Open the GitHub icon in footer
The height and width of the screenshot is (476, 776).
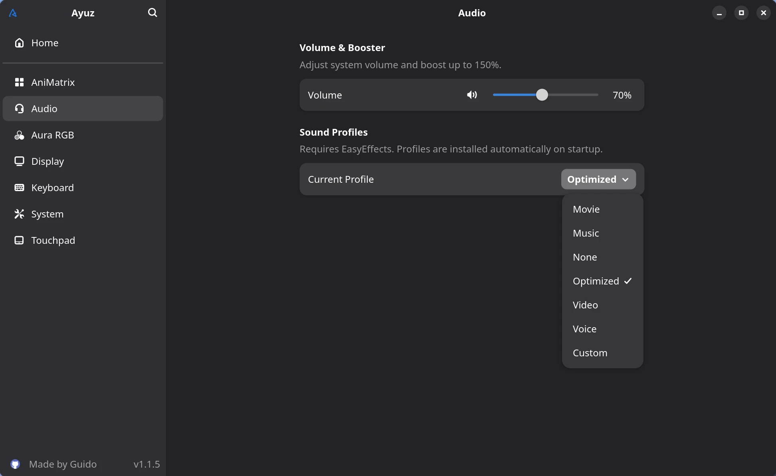click(x=15, y=464)
